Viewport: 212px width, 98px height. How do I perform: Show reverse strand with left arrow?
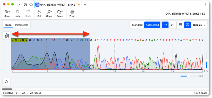click(172, 25)
